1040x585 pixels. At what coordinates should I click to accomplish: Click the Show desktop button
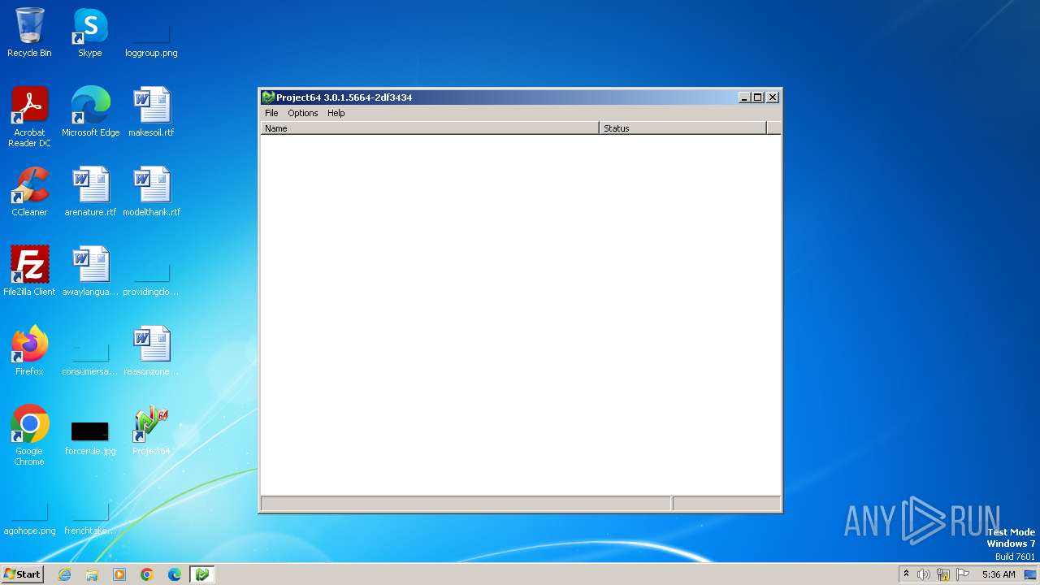[x=1031, y=574]
